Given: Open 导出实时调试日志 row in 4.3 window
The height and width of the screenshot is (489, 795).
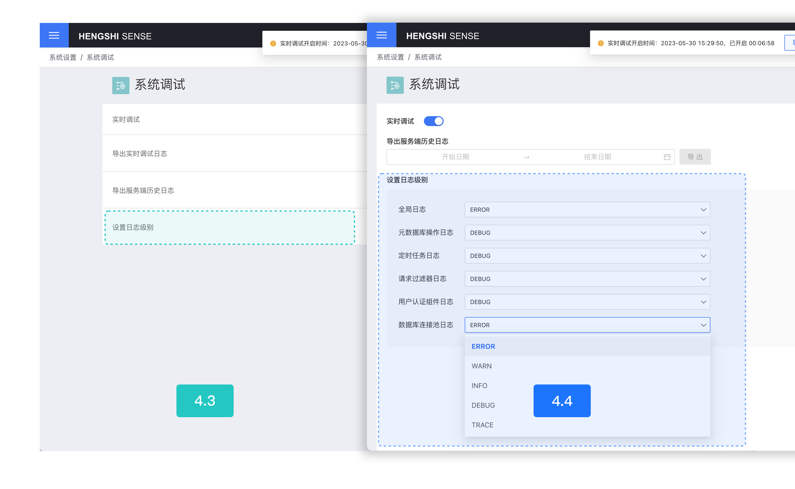Looking at the screenshot, I should click(235, 153).
